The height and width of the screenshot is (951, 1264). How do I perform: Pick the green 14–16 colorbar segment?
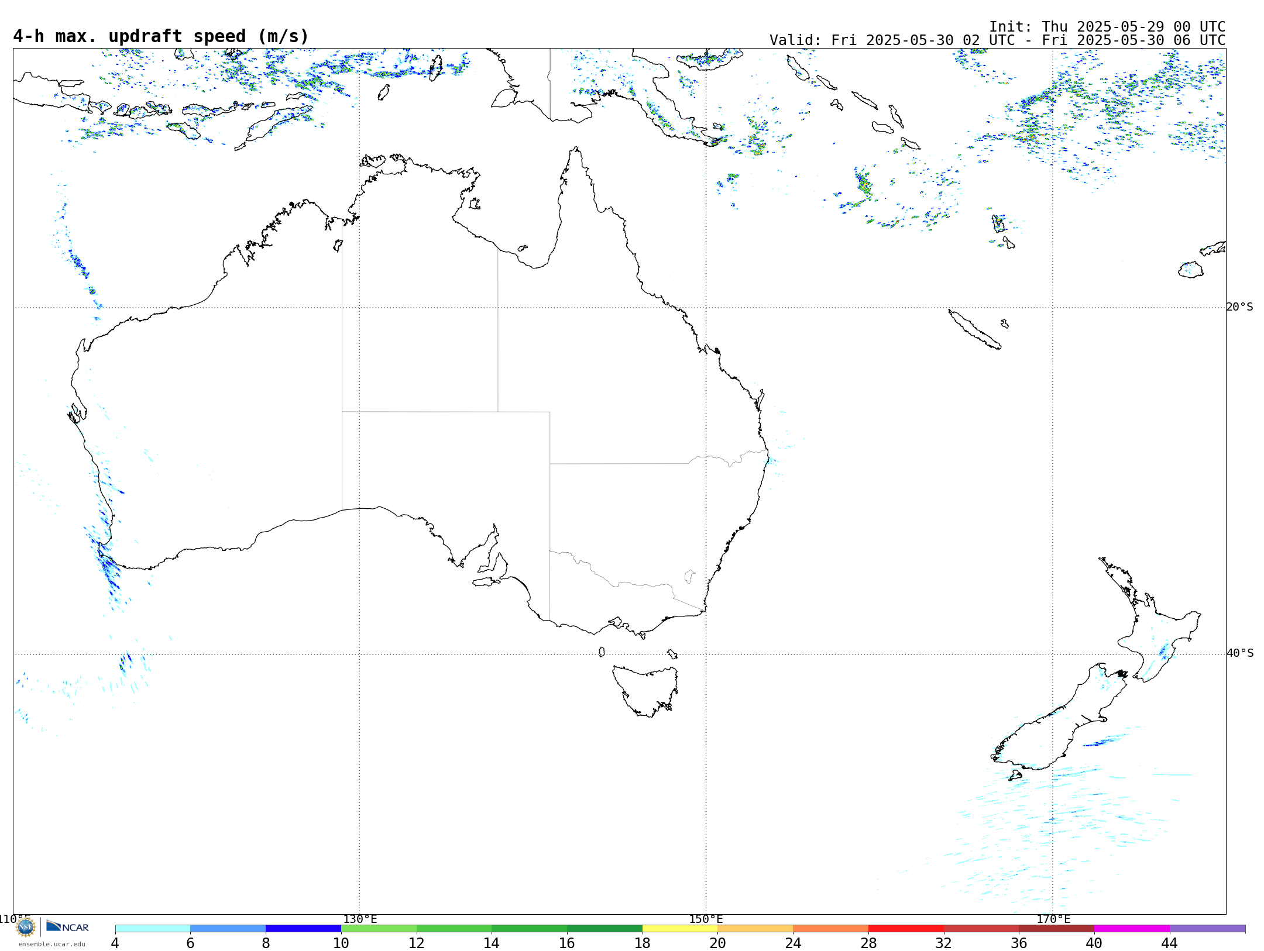(530, 928)
